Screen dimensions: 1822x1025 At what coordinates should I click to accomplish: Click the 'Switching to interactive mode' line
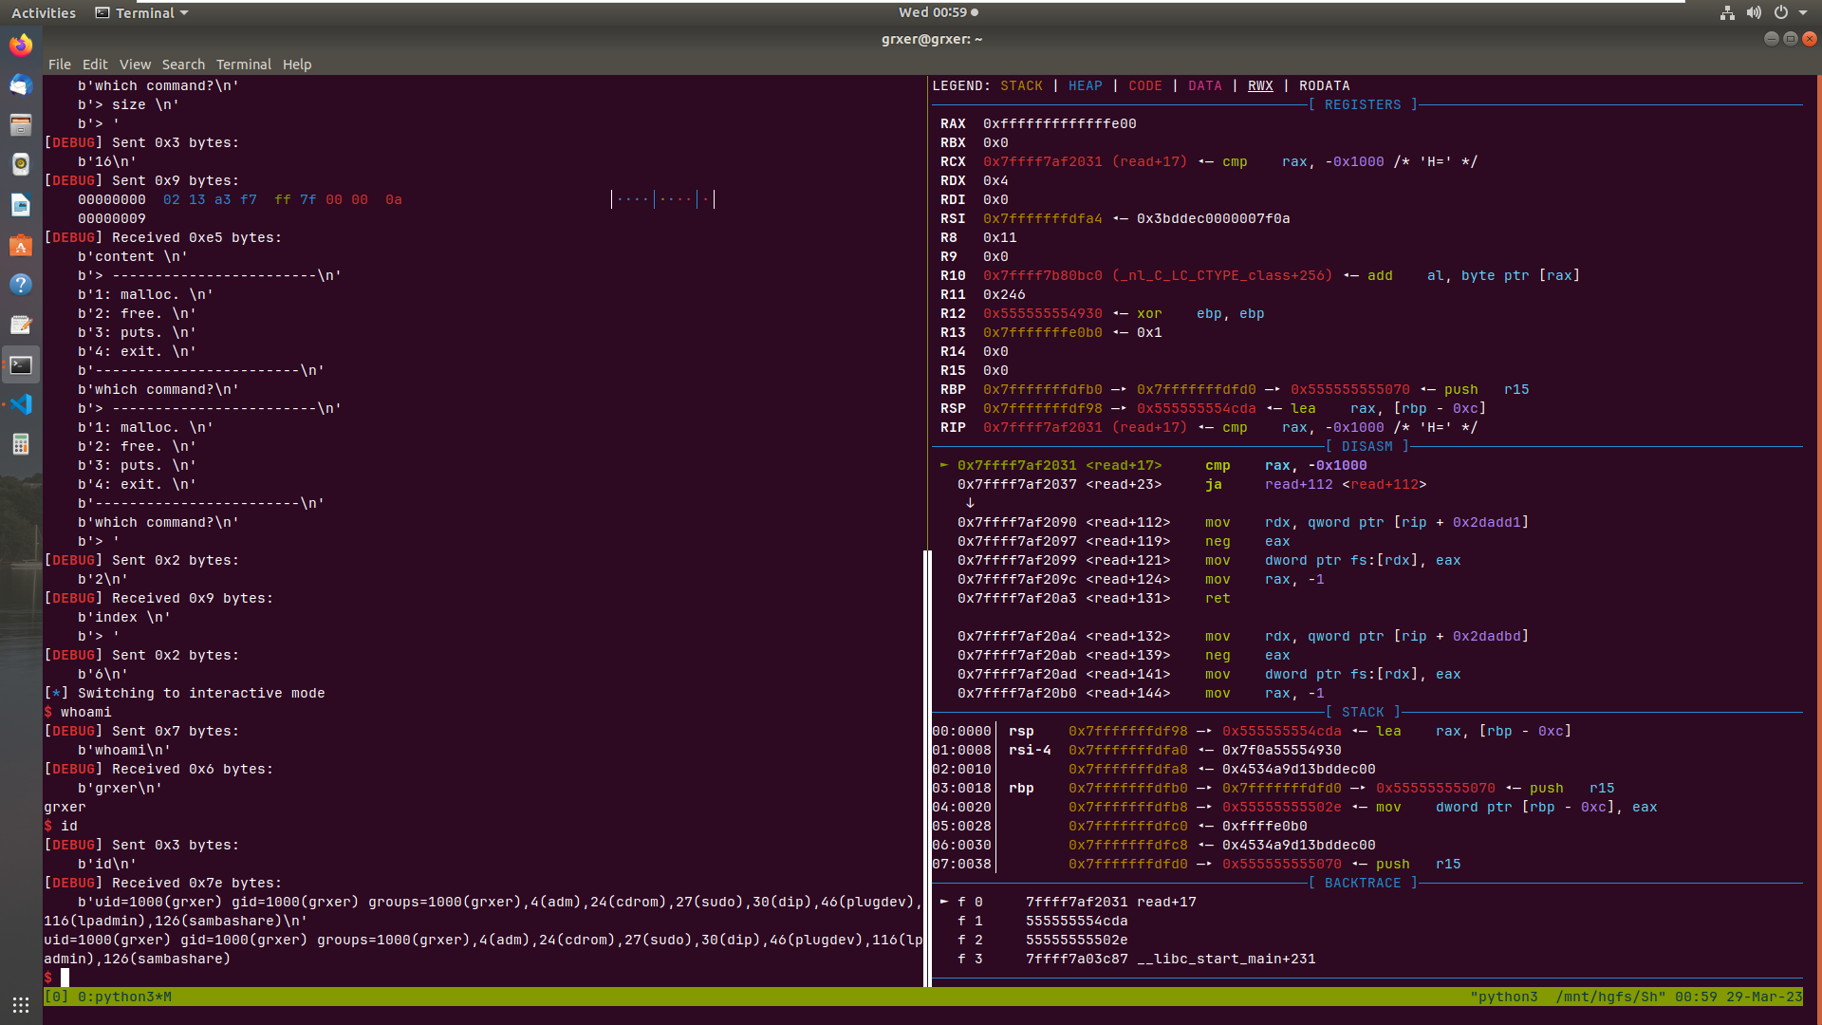coord(184,693)
